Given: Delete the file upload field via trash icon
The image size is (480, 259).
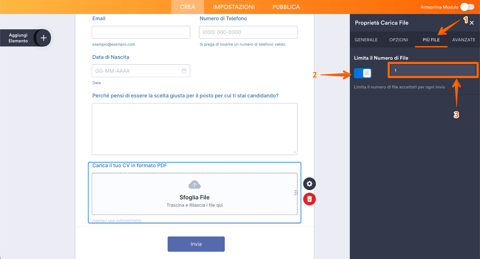Looking at the screenshot, I should (x=309, y=199).
